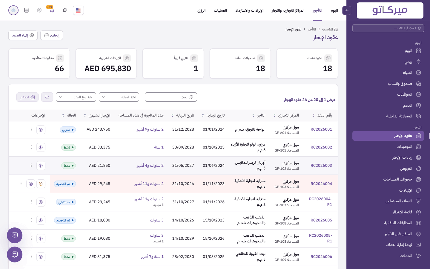Viewport: 430px width, 269px height.
Task: Click the shield icon on row RC2026004
Action: click(41, 184)
